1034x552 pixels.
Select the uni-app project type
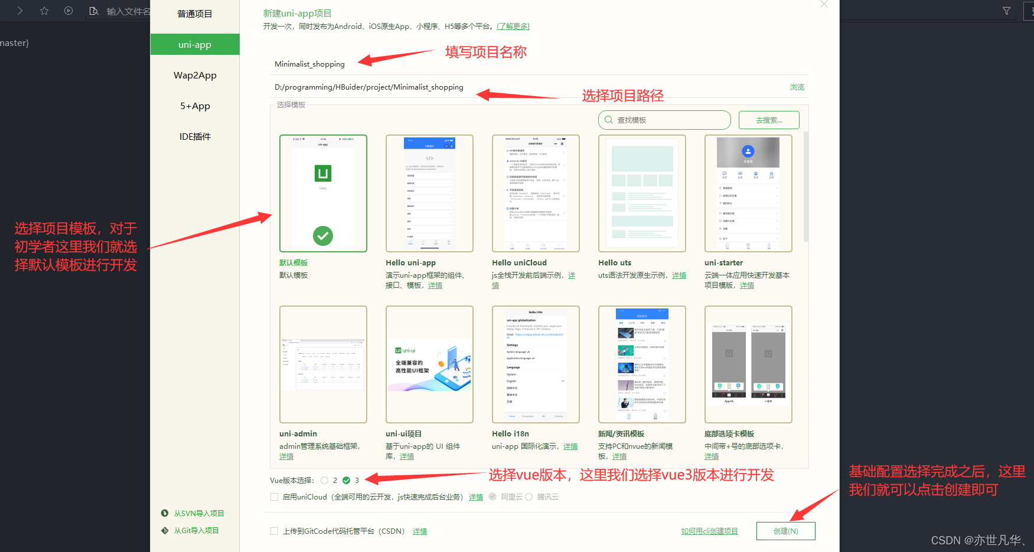pyautogui.click(x=195, y=44)
